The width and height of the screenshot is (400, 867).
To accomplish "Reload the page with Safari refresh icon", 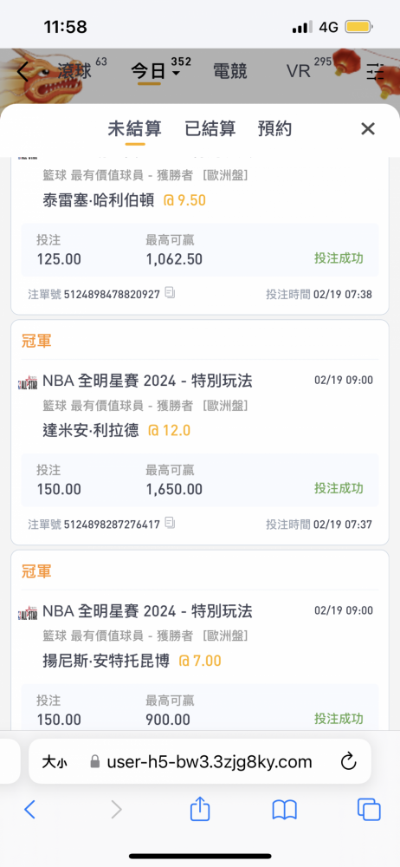I will pyautogui.click(x=348, y=762).
